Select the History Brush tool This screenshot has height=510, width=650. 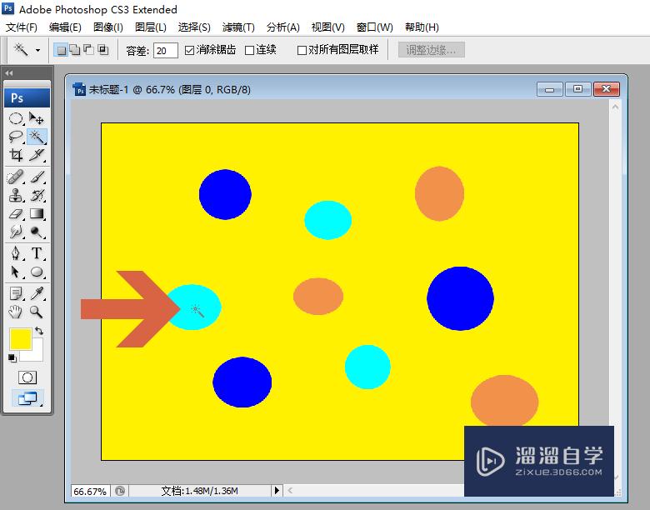[x=37, y=195]
